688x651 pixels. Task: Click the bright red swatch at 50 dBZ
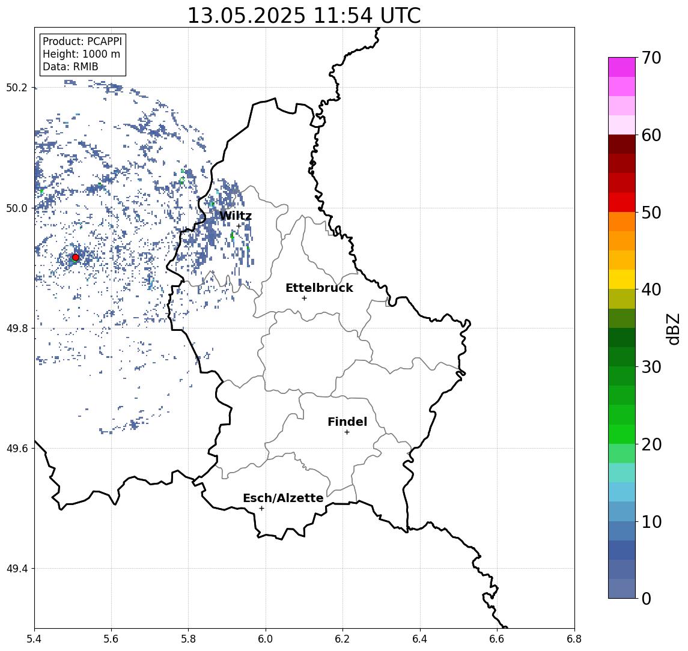(x=622, y=202)
